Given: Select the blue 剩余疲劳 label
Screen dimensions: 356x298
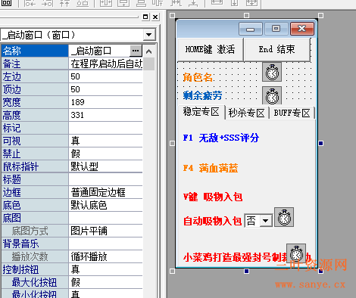Looking at the screenshot, I should pos(202,95).
